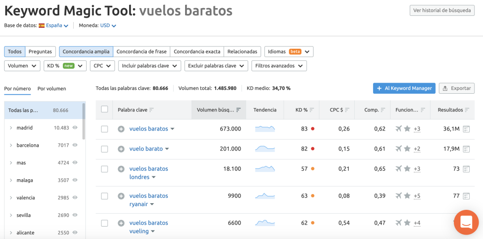Viewport: 483px width, 239px height.
Task: Select the Preguntas tab
Action: tap(40, 52)
